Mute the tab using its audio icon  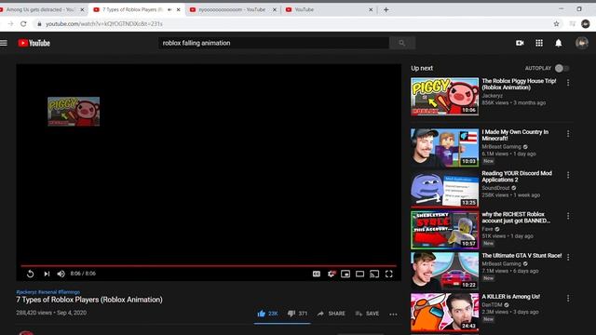[169, 9]
